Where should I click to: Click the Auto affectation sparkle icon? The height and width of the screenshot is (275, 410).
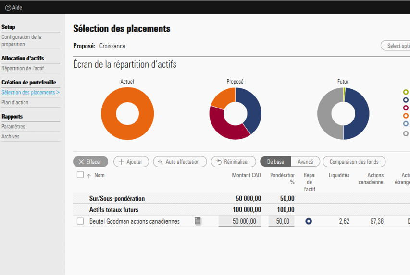click(161, 162)
